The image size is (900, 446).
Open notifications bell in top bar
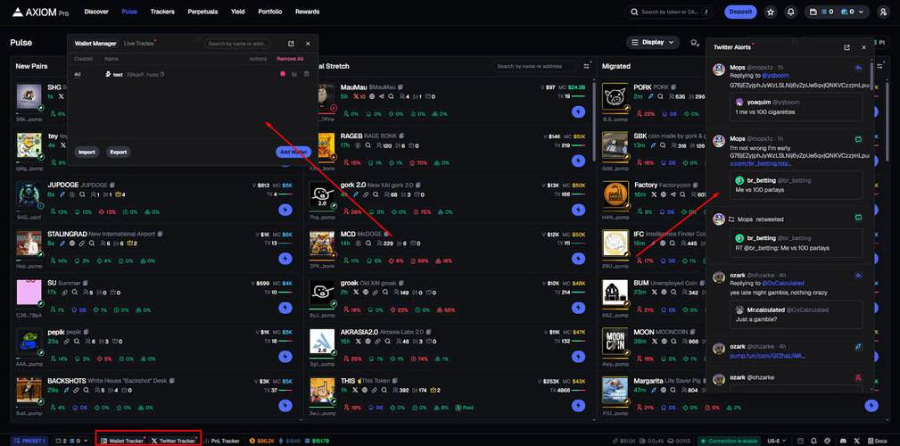click(791, 12)
